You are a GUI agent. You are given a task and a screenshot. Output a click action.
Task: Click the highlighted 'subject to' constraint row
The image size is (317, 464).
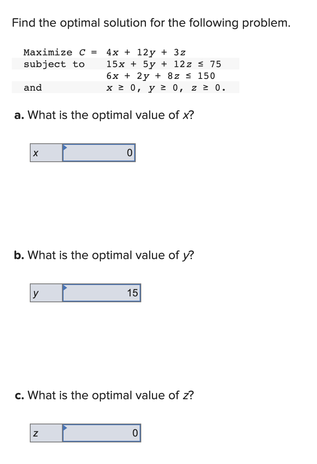coord(118,64)
